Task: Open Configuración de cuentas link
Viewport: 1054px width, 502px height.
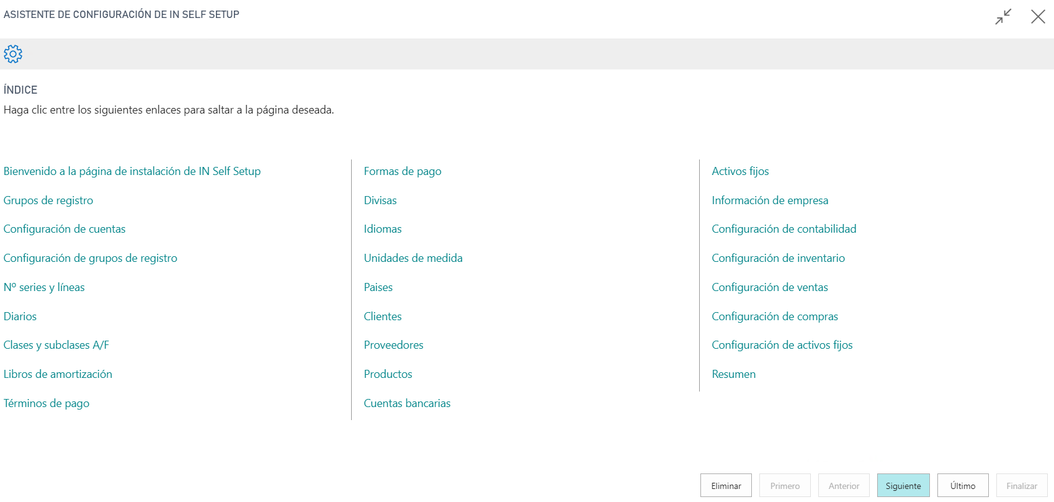Action: click(65, 229)
